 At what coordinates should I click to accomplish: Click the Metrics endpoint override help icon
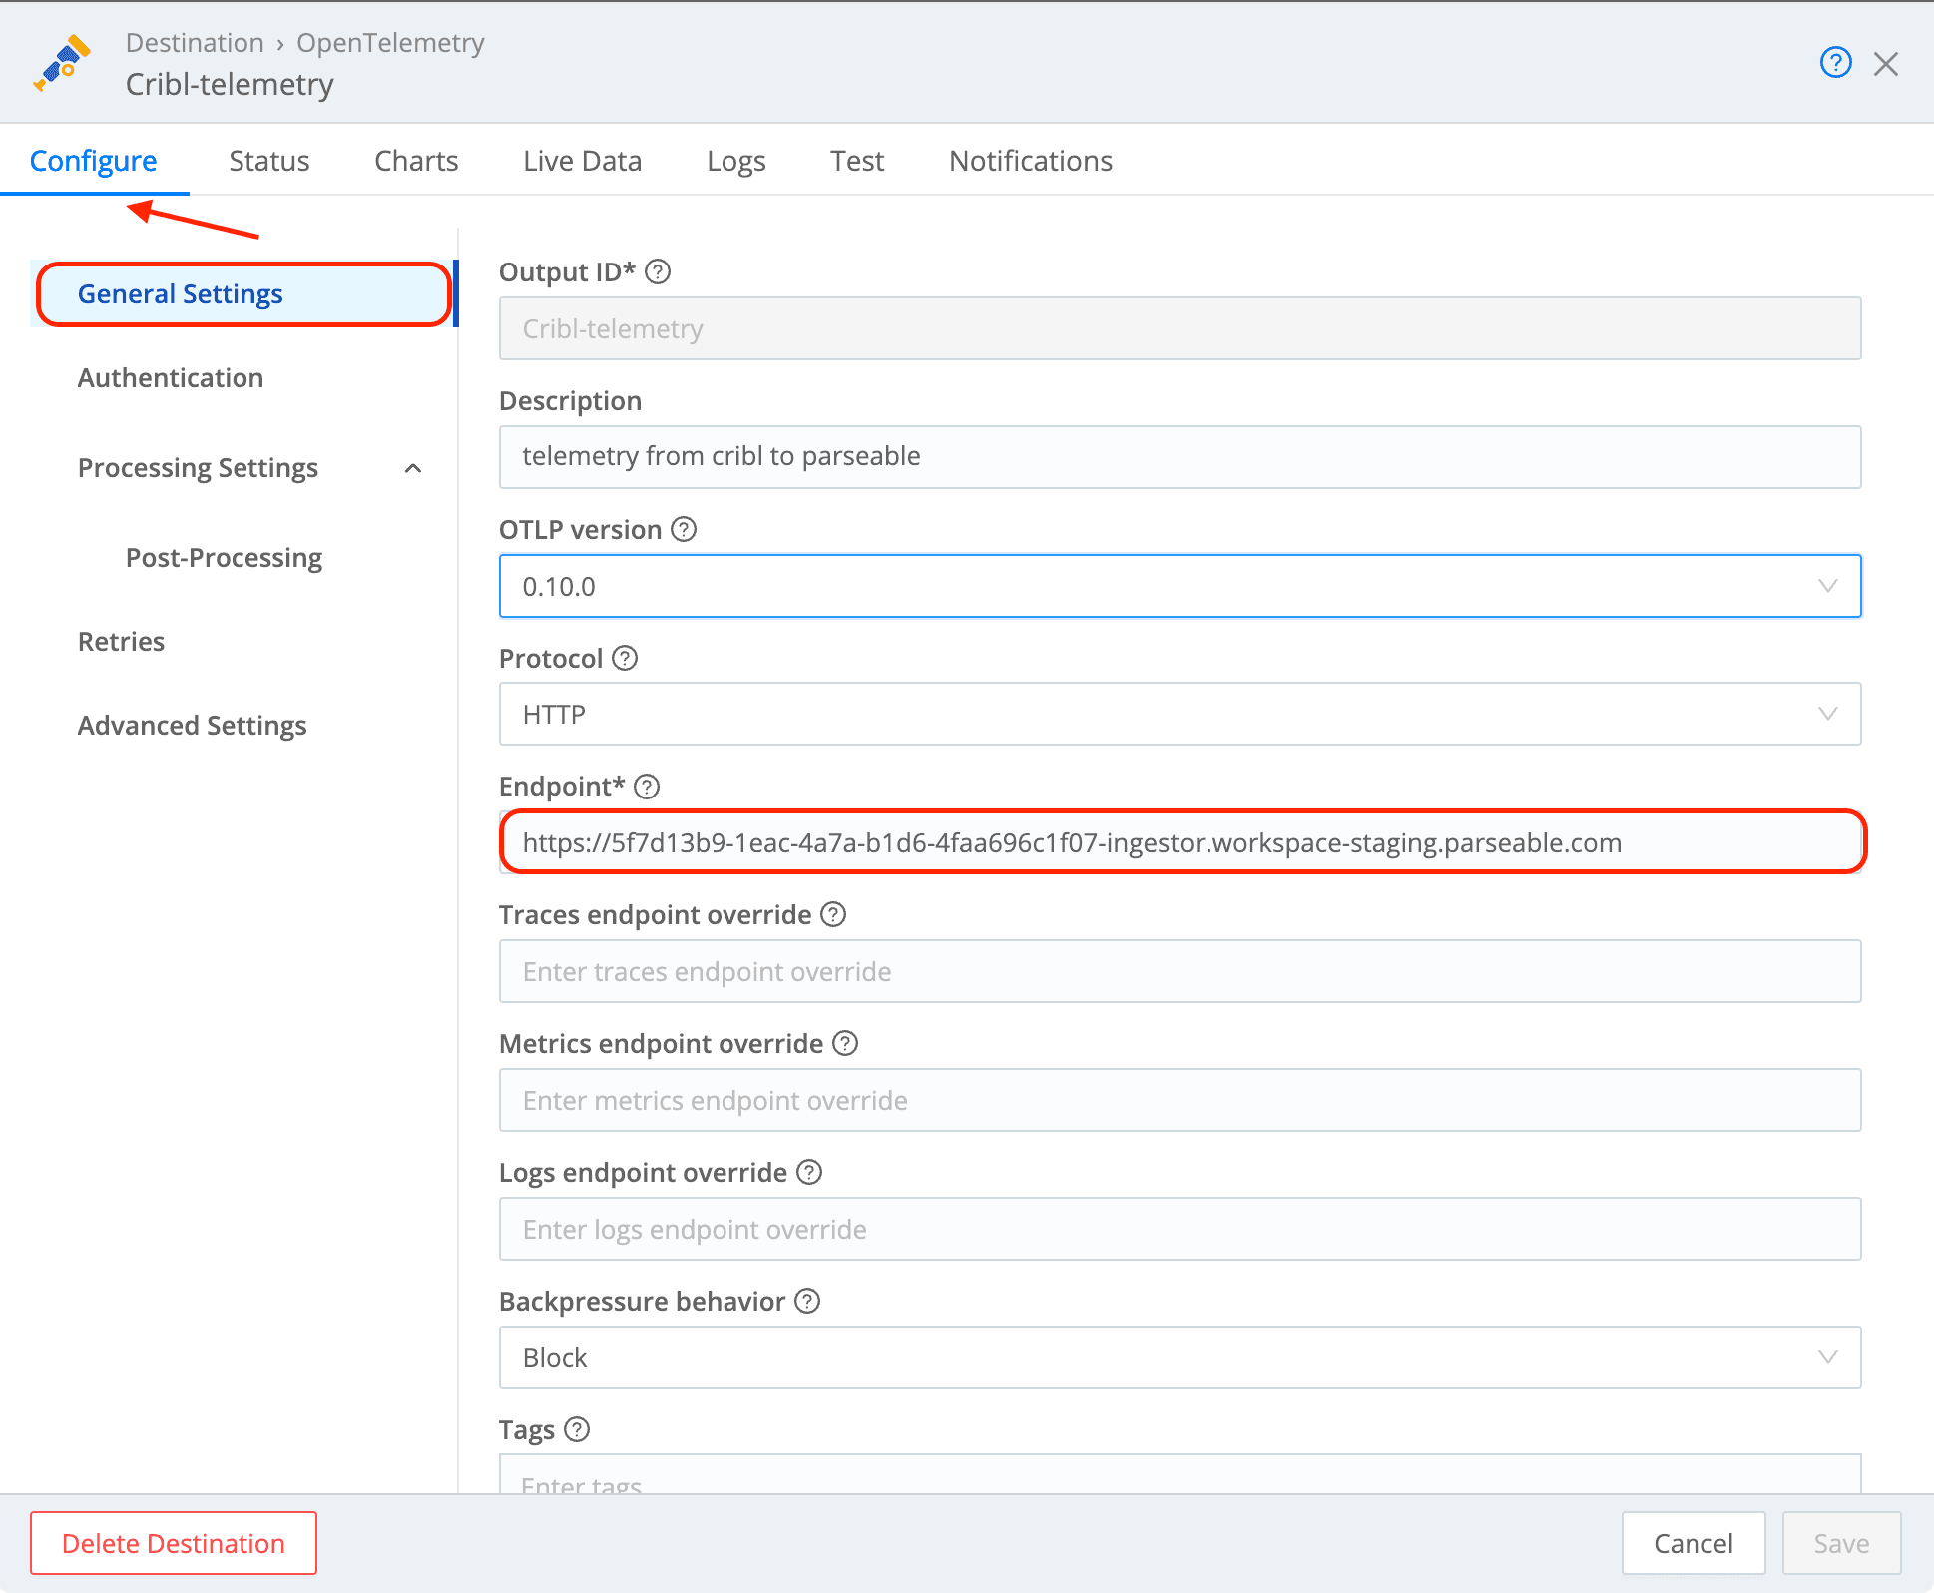pyautogui.click(x=844, y=1043)
